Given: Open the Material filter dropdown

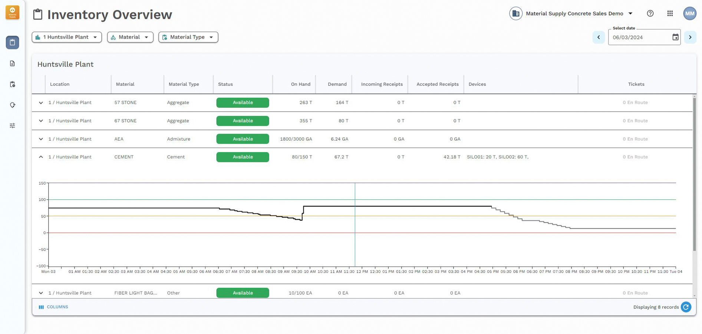Looking at the screenshot, I should point(130,37).
